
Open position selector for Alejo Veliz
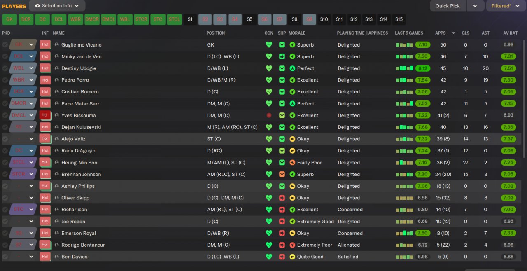(22, 139)
